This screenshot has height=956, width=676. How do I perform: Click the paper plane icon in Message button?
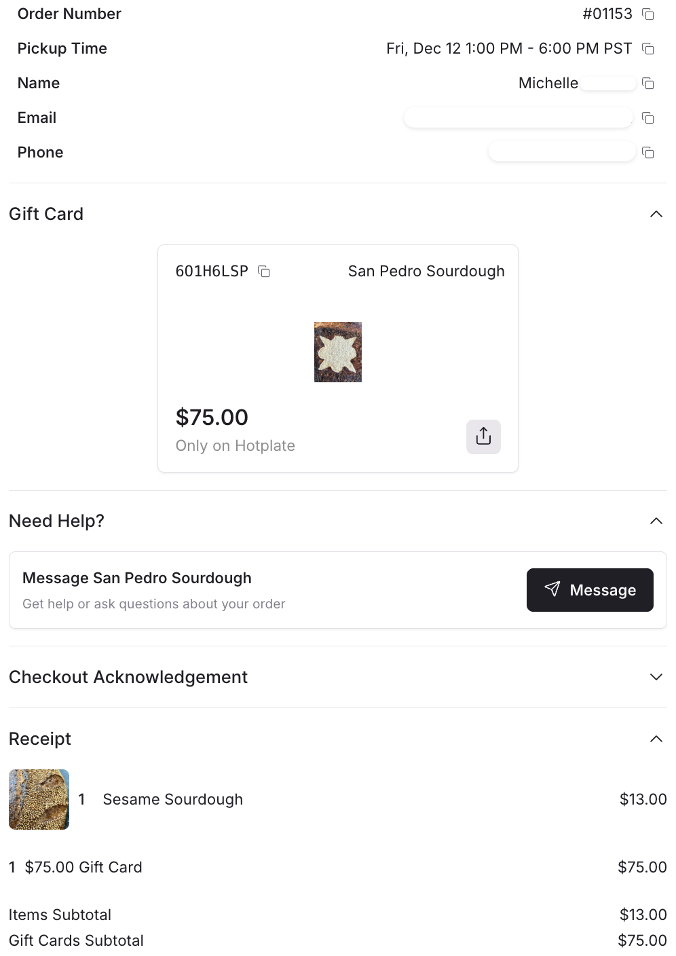[x=552, y=589]
